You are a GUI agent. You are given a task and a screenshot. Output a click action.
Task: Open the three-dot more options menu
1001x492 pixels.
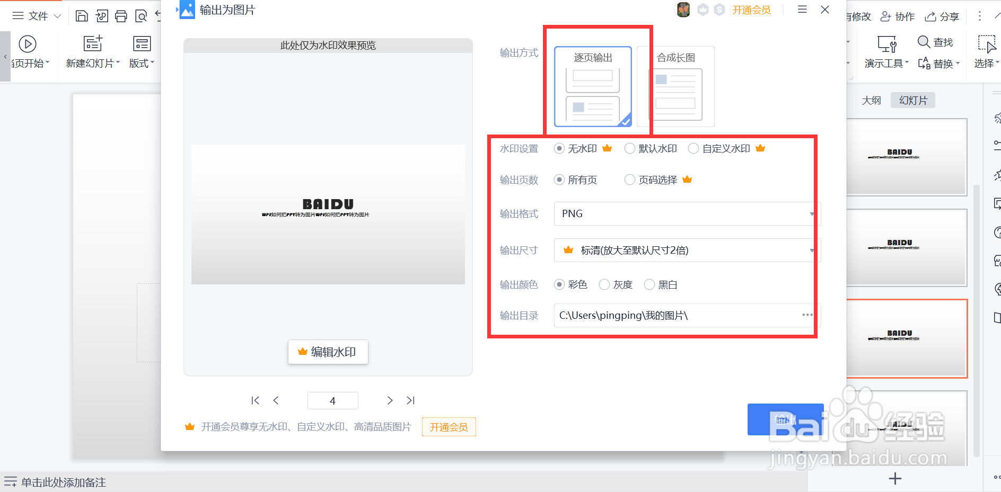point(980,16)
